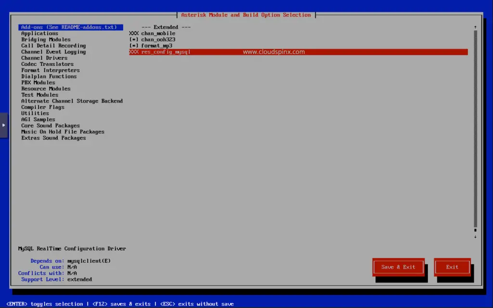Open the Dialplan Functions category

coord(49,76)
